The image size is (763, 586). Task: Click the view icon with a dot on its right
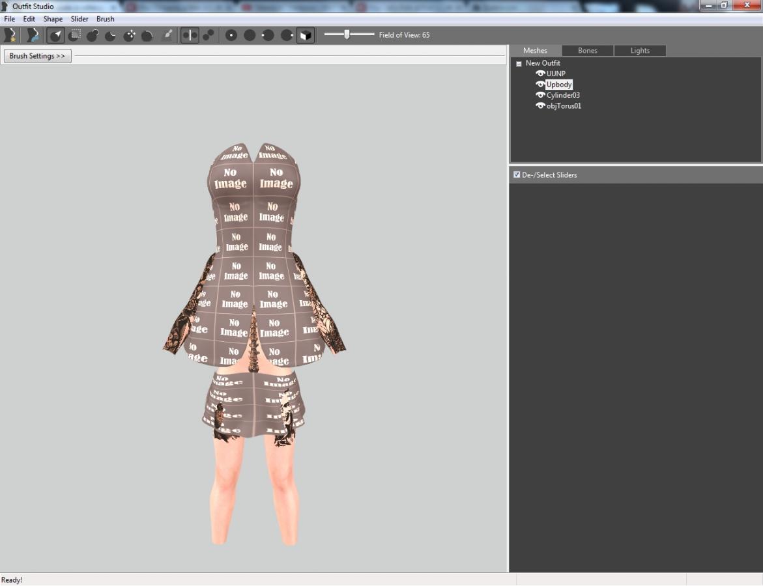click(x=287, y=35)
